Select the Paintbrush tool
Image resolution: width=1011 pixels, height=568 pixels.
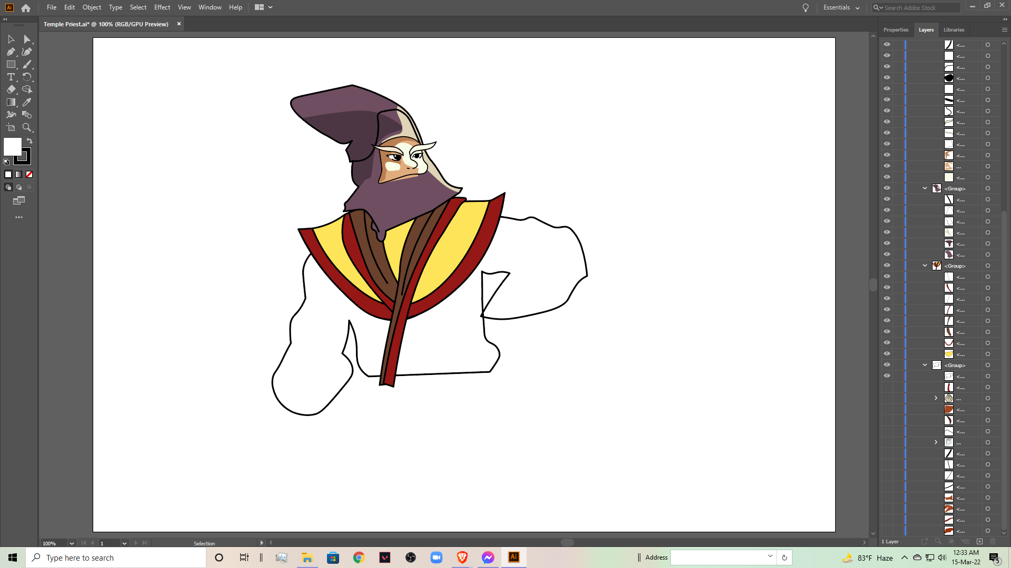(27, 65)
